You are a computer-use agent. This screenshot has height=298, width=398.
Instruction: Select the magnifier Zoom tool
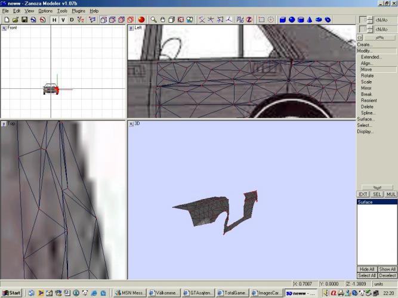pyautogui.click(x=153, y=20)
